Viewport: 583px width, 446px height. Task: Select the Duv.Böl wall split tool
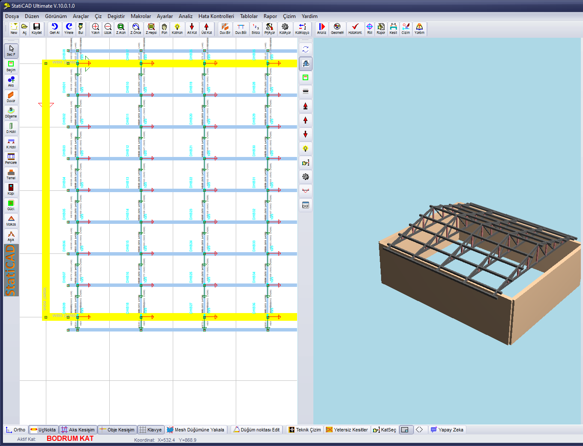coord(241,29)
